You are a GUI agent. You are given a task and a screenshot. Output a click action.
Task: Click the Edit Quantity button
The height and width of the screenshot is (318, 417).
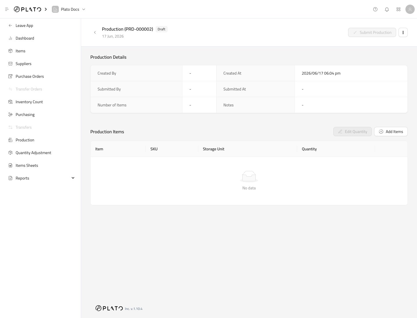tap(352, 132)
